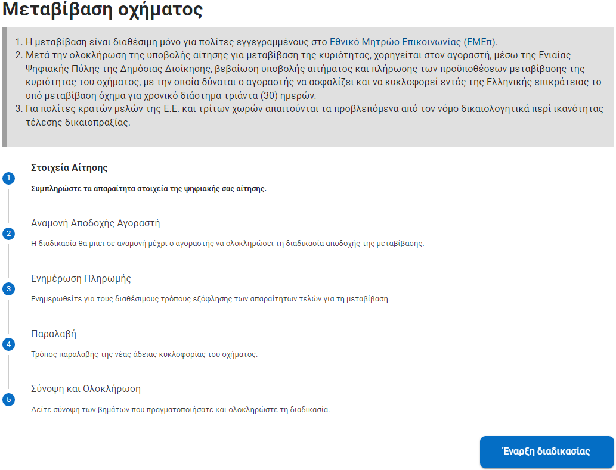Select the Σύνοψη και Ολοκλήρωση step title
The width and height of the screenshot is (616, 470).
[x=86, y=389]
